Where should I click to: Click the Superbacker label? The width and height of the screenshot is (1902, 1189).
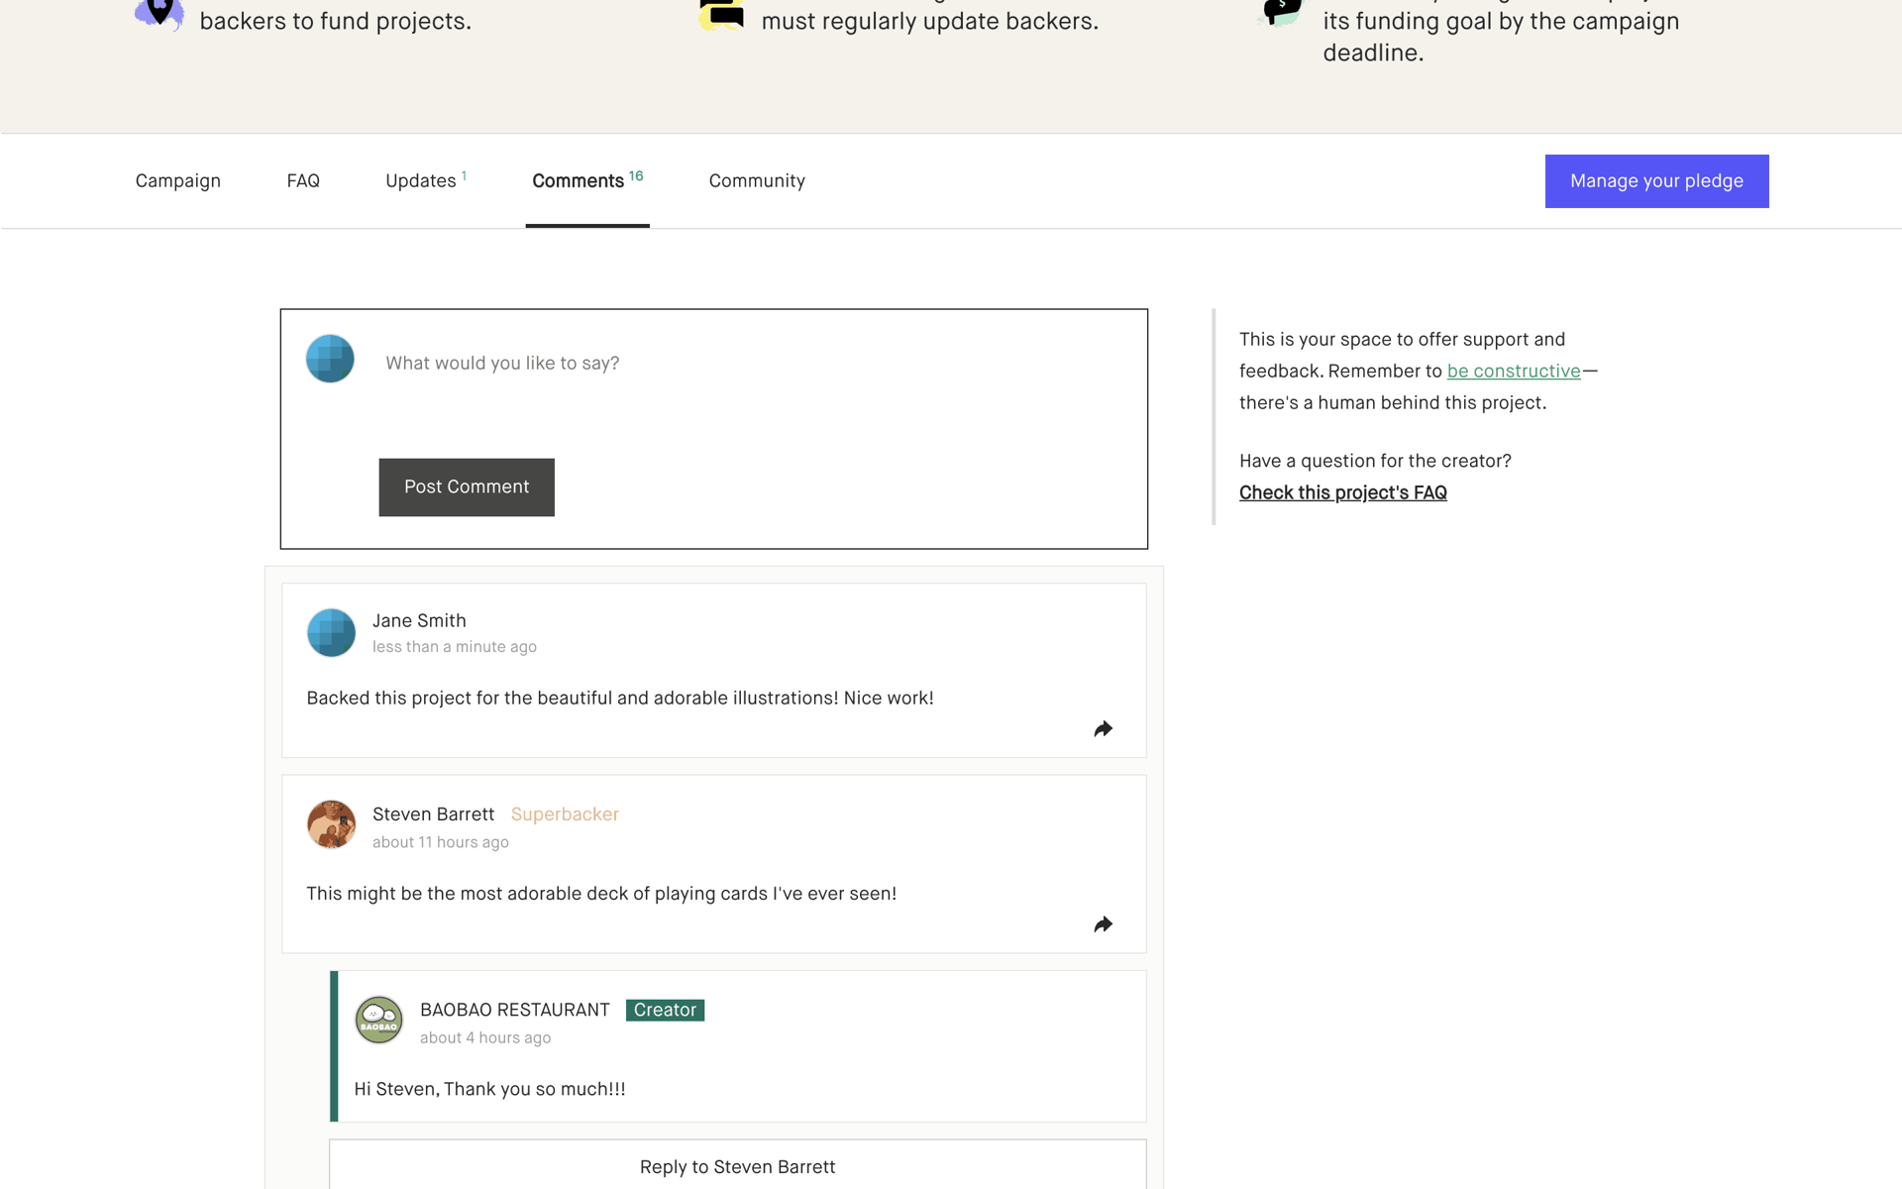[565, 814]
